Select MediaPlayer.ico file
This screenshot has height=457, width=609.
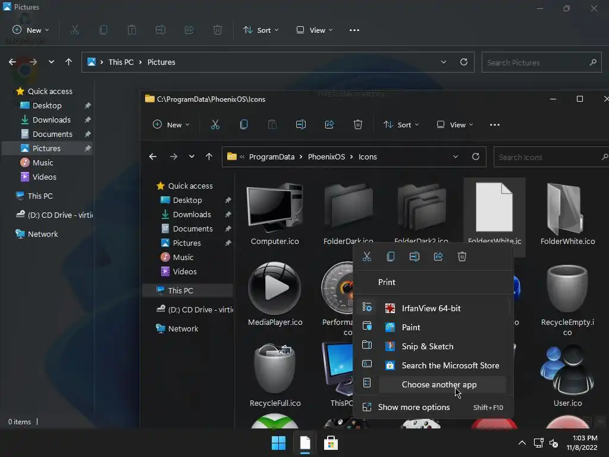[275, 294]
